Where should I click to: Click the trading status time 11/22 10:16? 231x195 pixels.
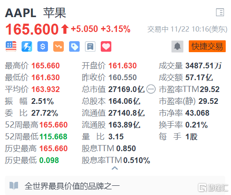pos(187,29)
